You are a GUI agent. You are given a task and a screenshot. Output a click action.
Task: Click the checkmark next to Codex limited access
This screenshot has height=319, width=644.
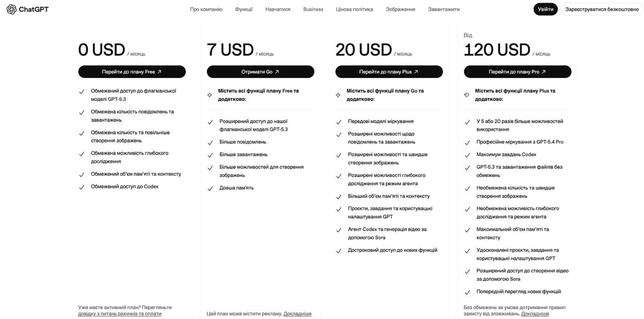coord(82,187)
